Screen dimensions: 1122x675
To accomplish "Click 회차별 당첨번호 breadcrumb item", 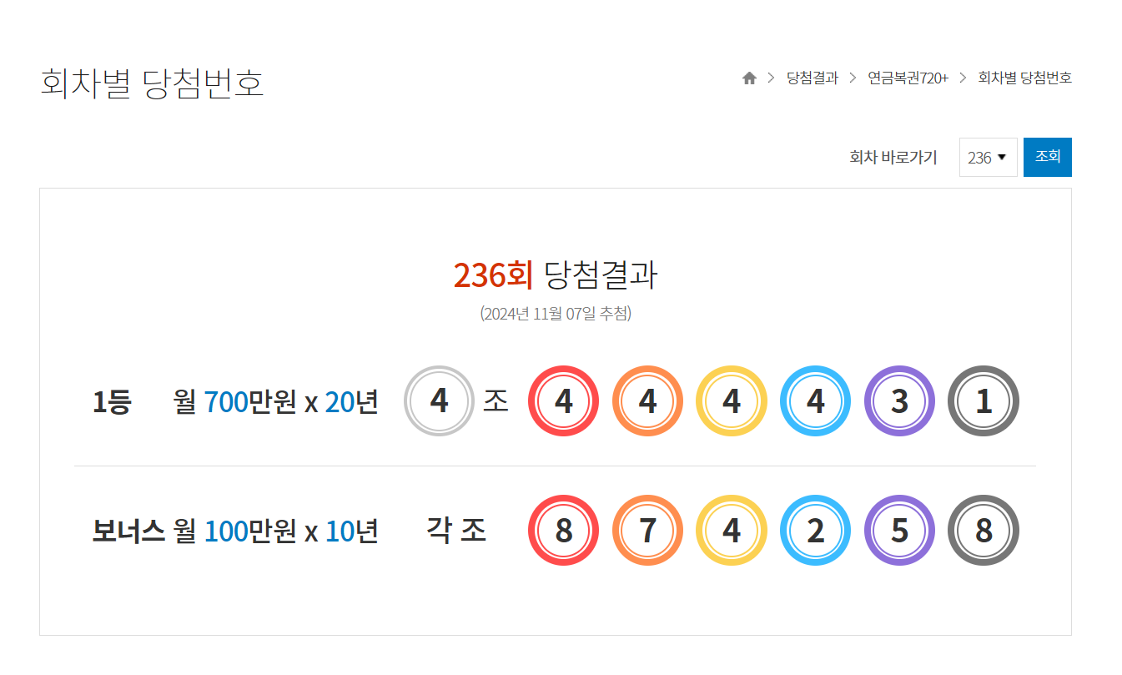I will point(1024,78).
